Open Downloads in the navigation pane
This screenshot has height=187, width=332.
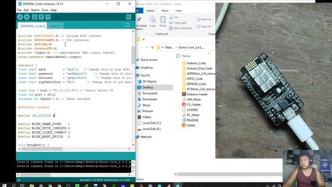[x=150, y=99]
